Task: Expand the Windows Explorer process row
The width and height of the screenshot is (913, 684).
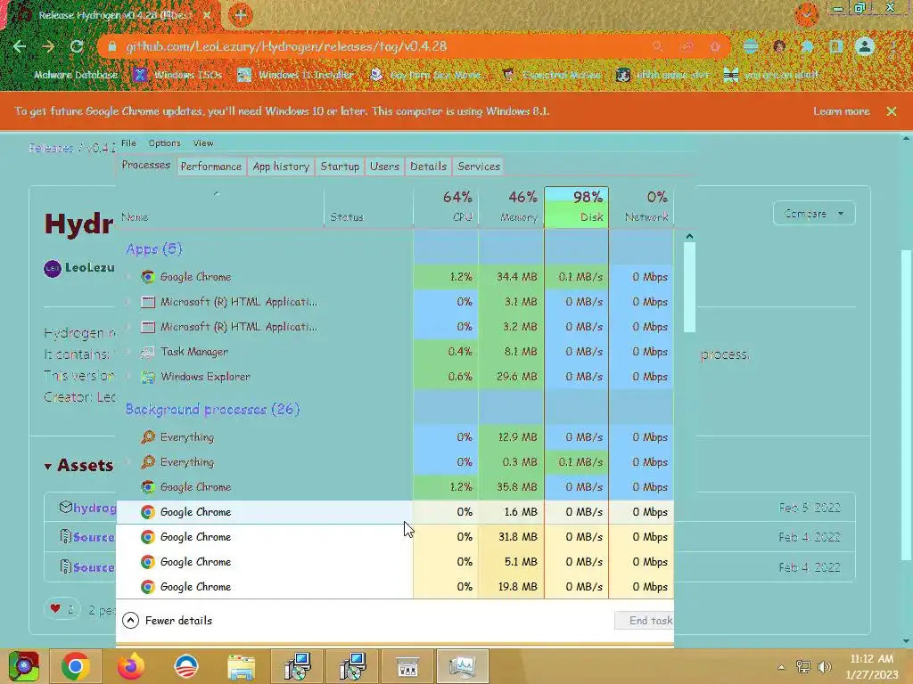Action: pos(128,377)
